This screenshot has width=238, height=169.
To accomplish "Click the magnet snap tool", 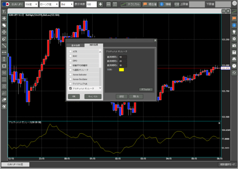I will pos(4,39).
